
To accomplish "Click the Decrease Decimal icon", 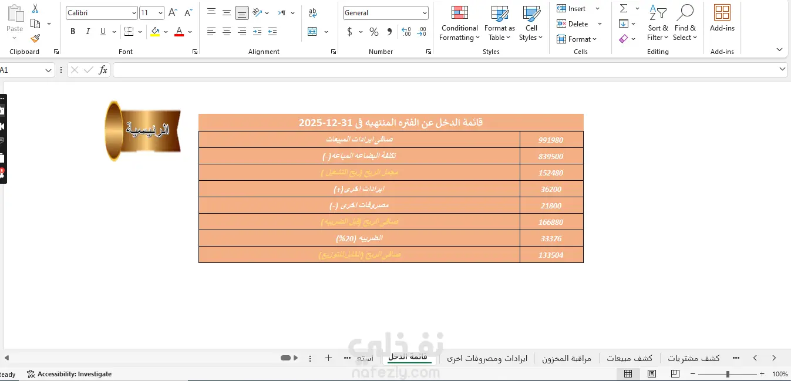I will pos(421,32).
